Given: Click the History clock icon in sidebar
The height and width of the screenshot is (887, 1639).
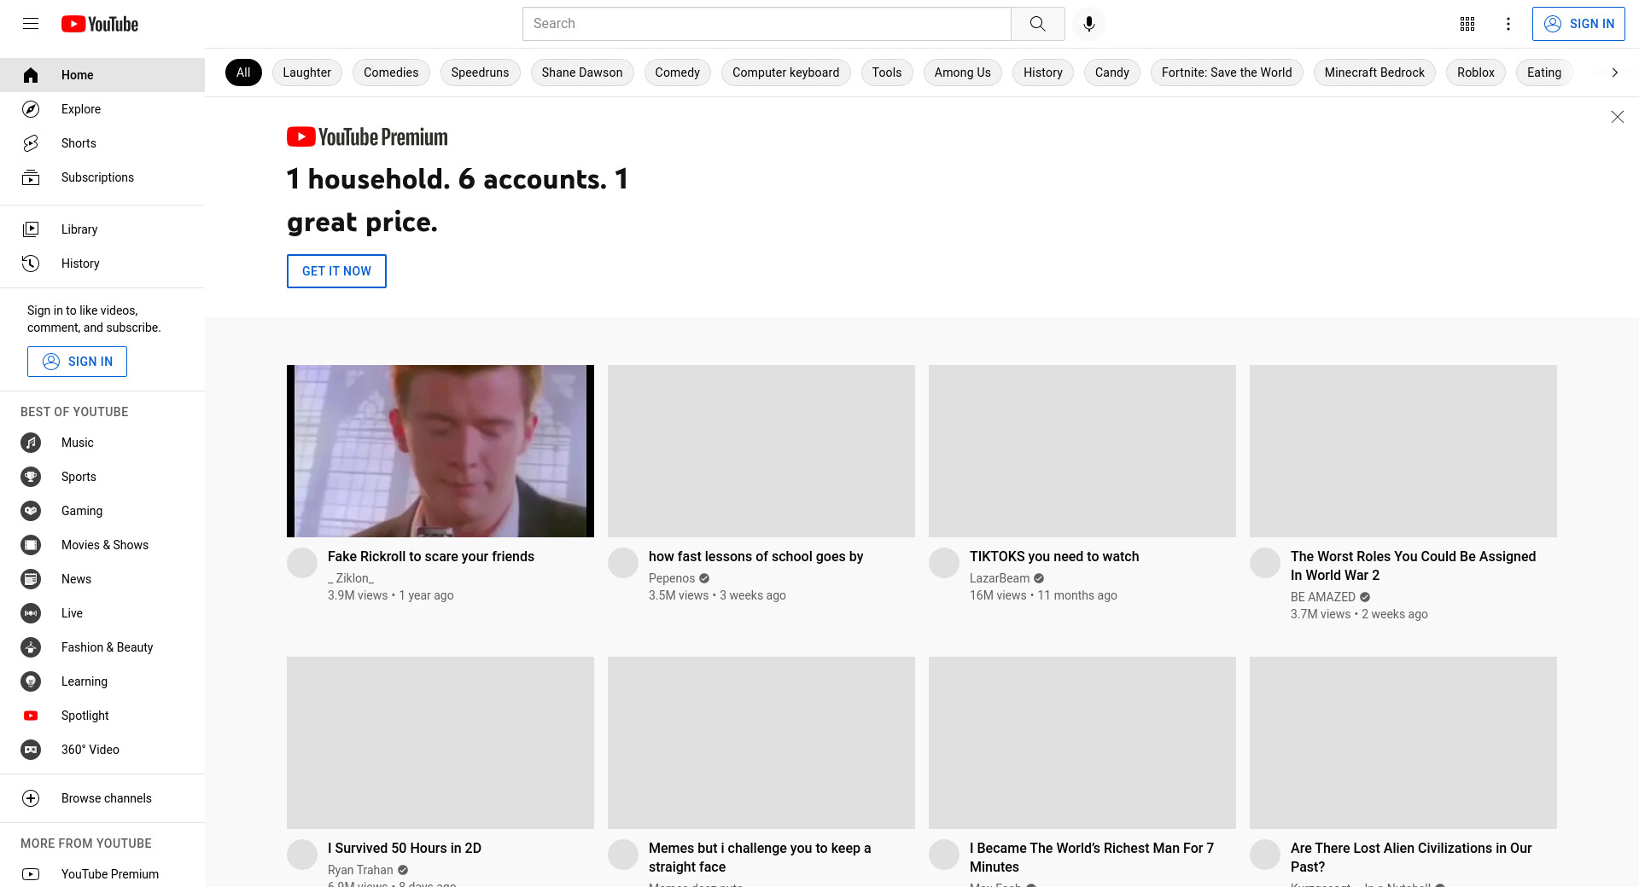Looking at the screenshot, I should point(31,264).
